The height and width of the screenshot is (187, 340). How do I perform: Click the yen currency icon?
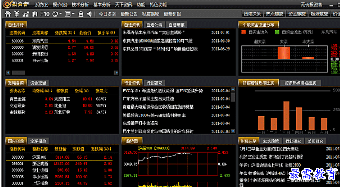(17, 14)
